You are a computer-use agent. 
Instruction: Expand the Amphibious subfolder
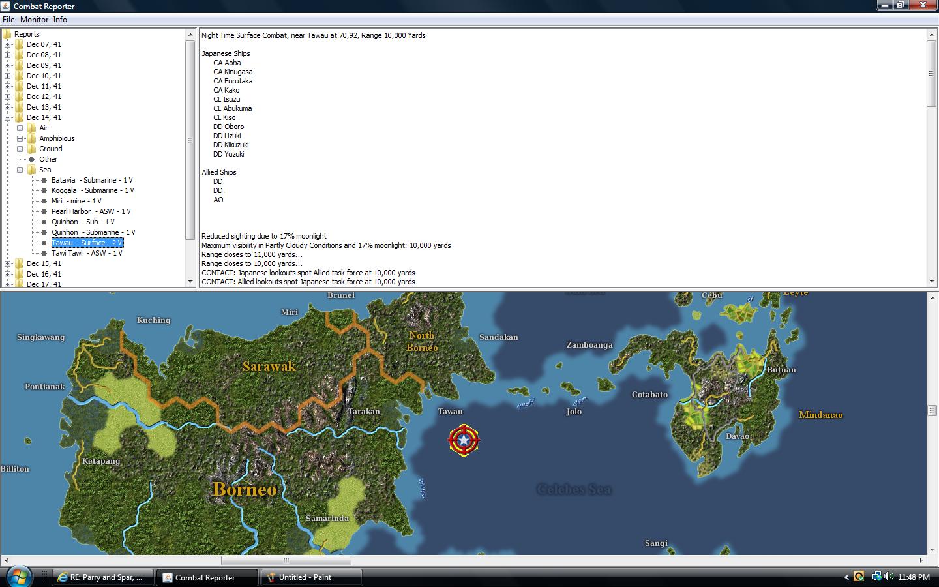[20, 138]
